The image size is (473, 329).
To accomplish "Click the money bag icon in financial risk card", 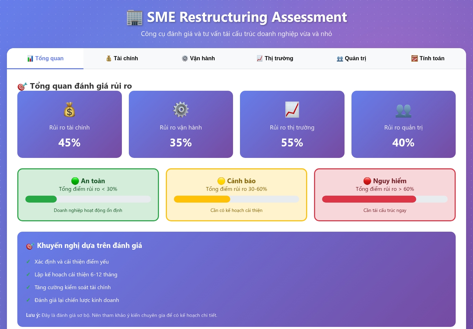I will [69, 110].
